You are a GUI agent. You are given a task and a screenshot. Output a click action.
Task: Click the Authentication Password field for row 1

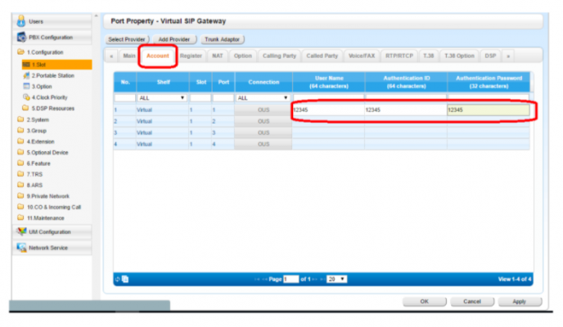(x=488, y=109)
